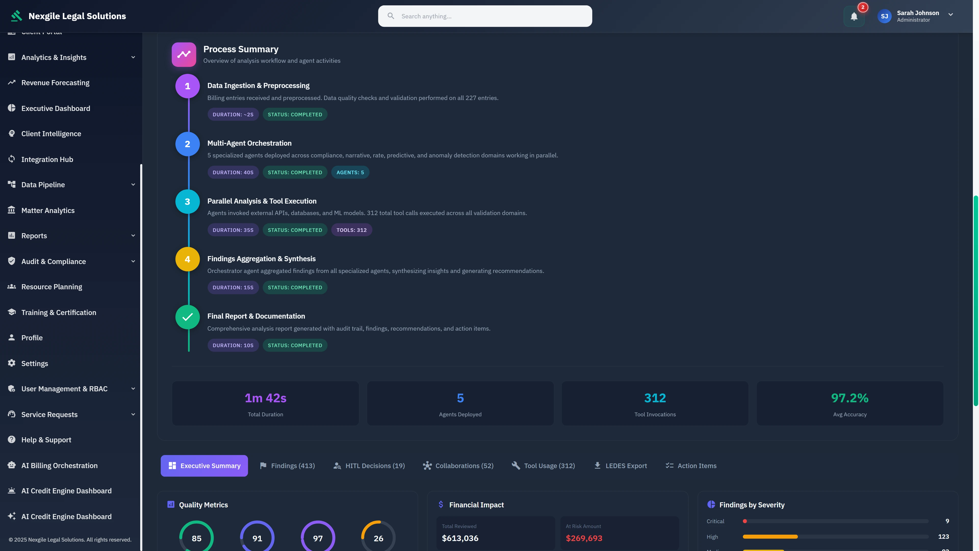Click the Settings gear icon
The width and height of the screenshot is (979, 551).
point(11,363)
